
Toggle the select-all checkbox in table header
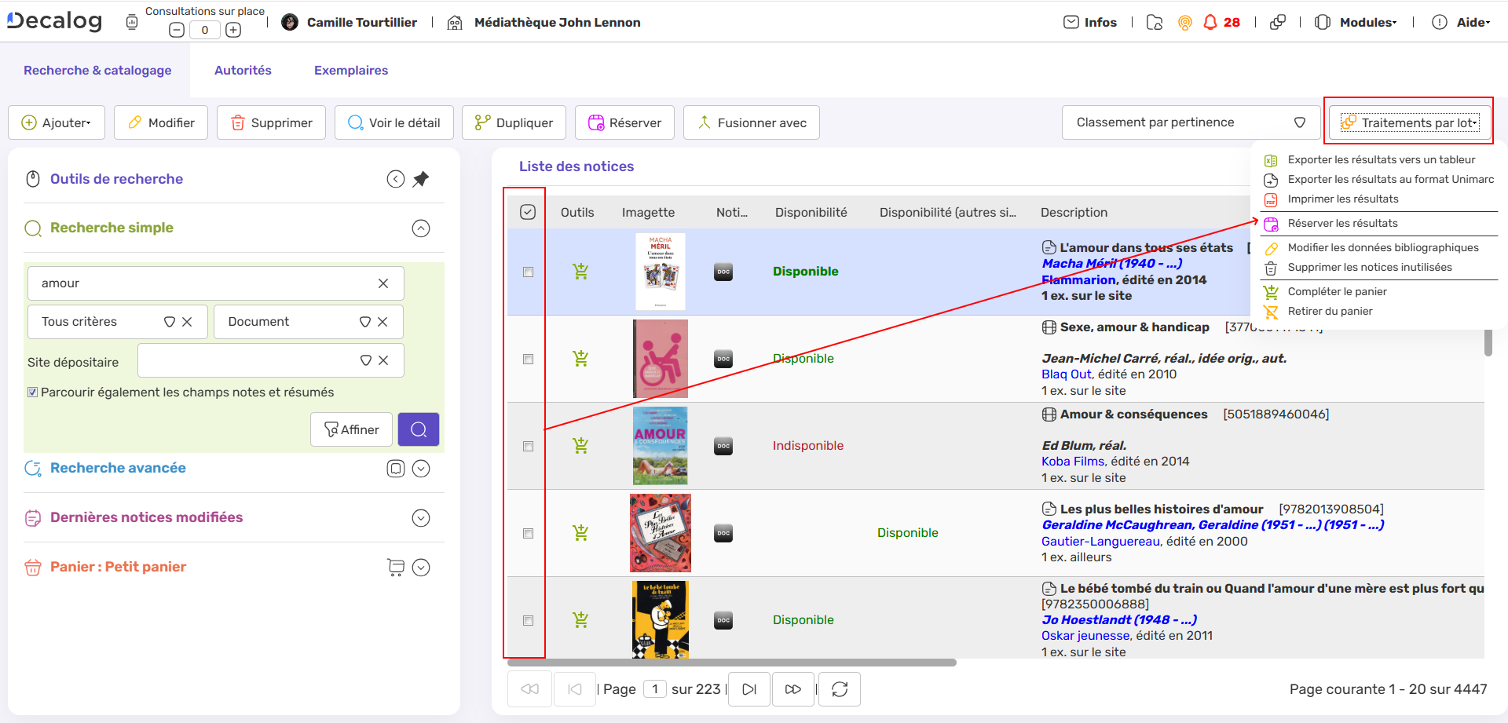[528, 212]
